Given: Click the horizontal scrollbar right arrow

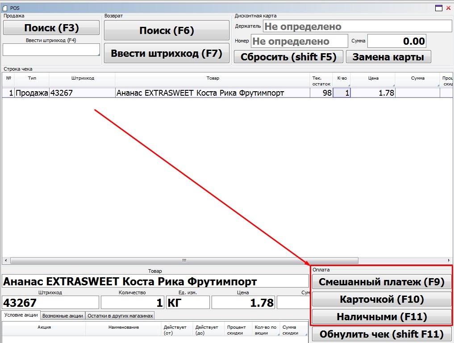Looking at the screenshot, I should click(x=449, y=260).
